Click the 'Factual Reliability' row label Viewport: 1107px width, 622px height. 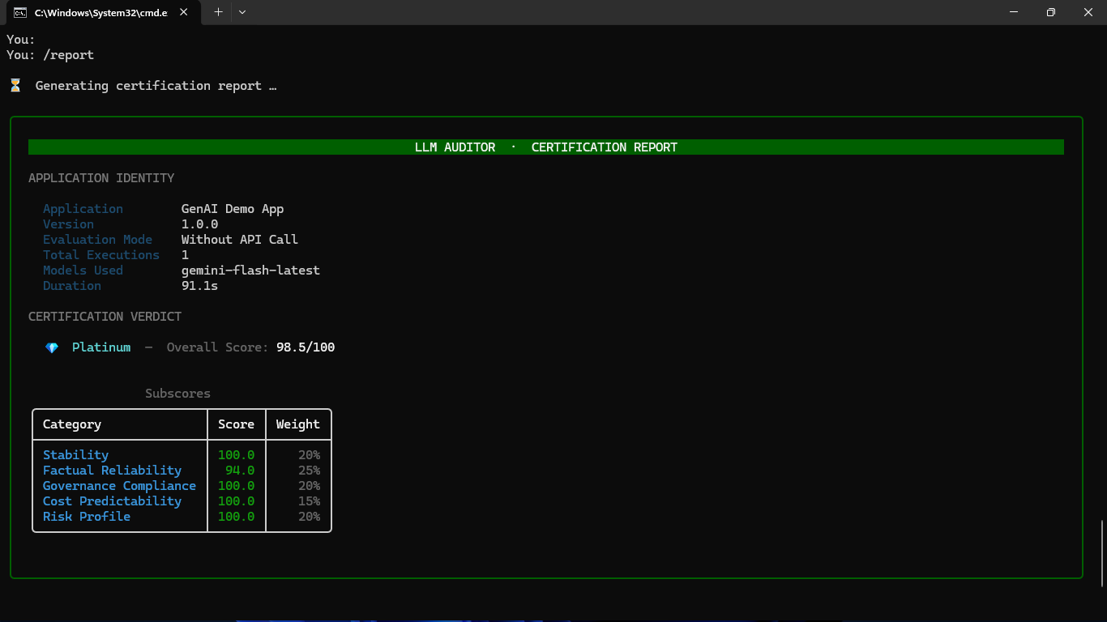(x=112, y=471)
